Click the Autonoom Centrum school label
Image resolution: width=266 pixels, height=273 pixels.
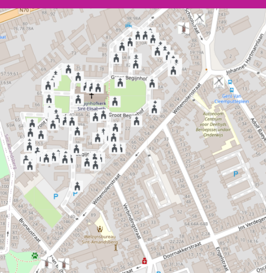click(x=213, y=124)
